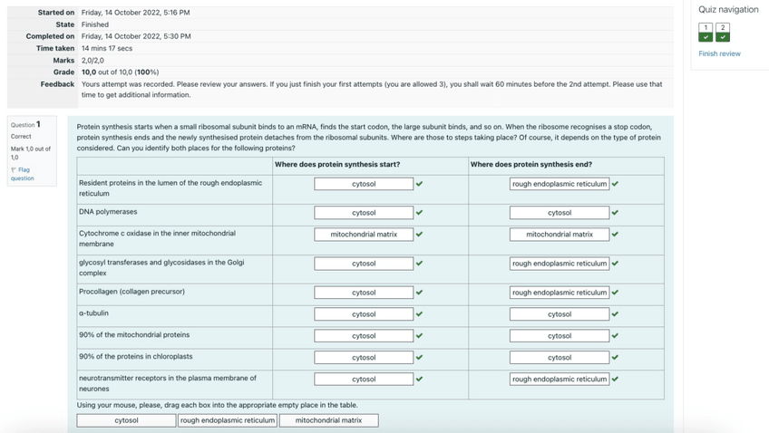Jump to question 2 in quiz navigation
Screen dimensions: 769x433
coord(722,33)
